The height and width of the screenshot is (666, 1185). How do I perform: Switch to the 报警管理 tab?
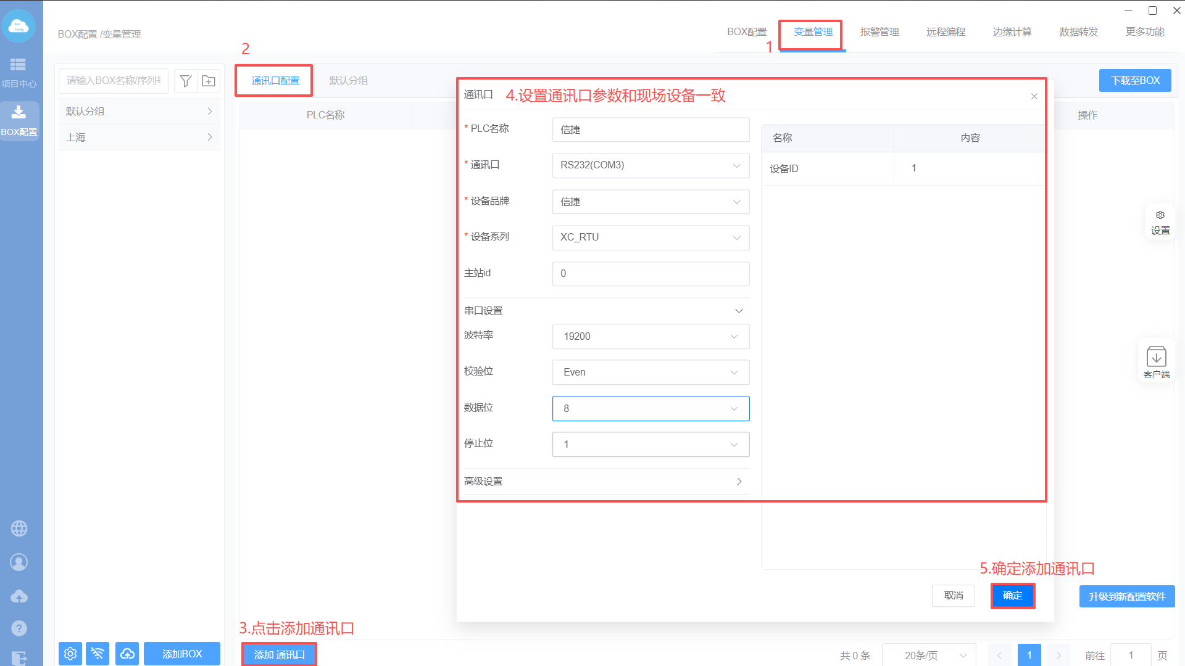[x=879, y=32]
